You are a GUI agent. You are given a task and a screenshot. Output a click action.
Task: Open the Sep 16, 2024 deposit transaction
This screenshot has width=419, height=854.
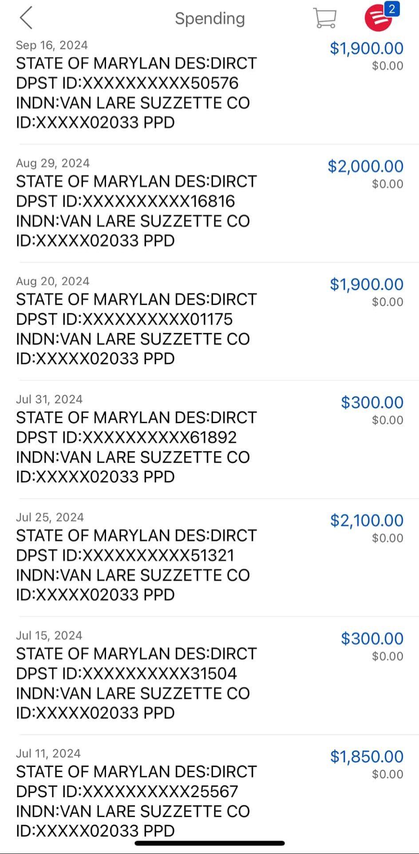(136, 93)
